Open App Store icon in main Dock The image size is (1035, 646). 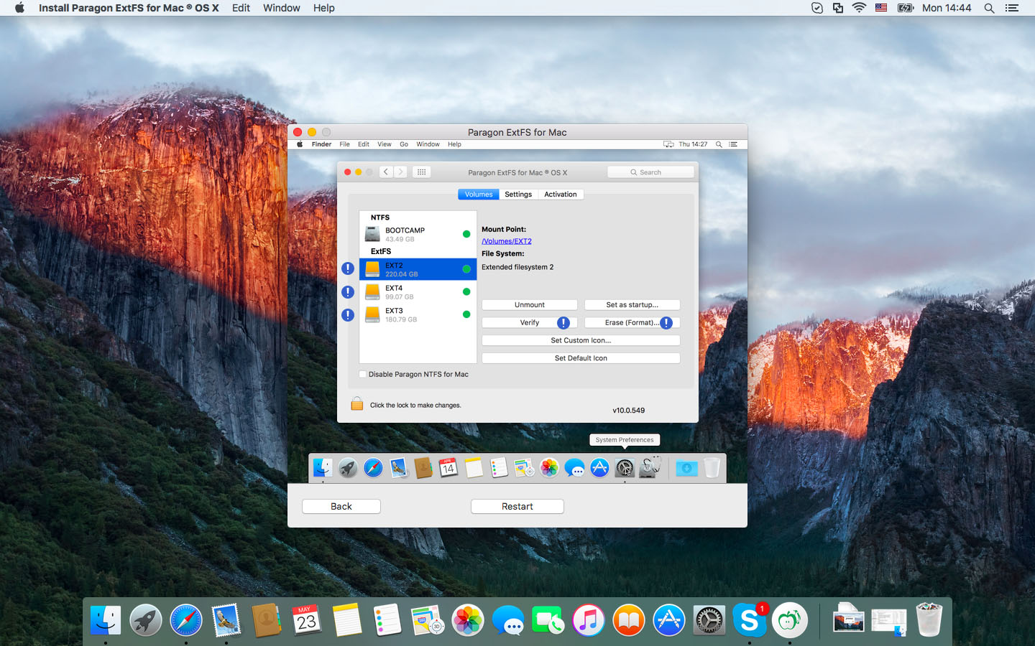(669, 619)
